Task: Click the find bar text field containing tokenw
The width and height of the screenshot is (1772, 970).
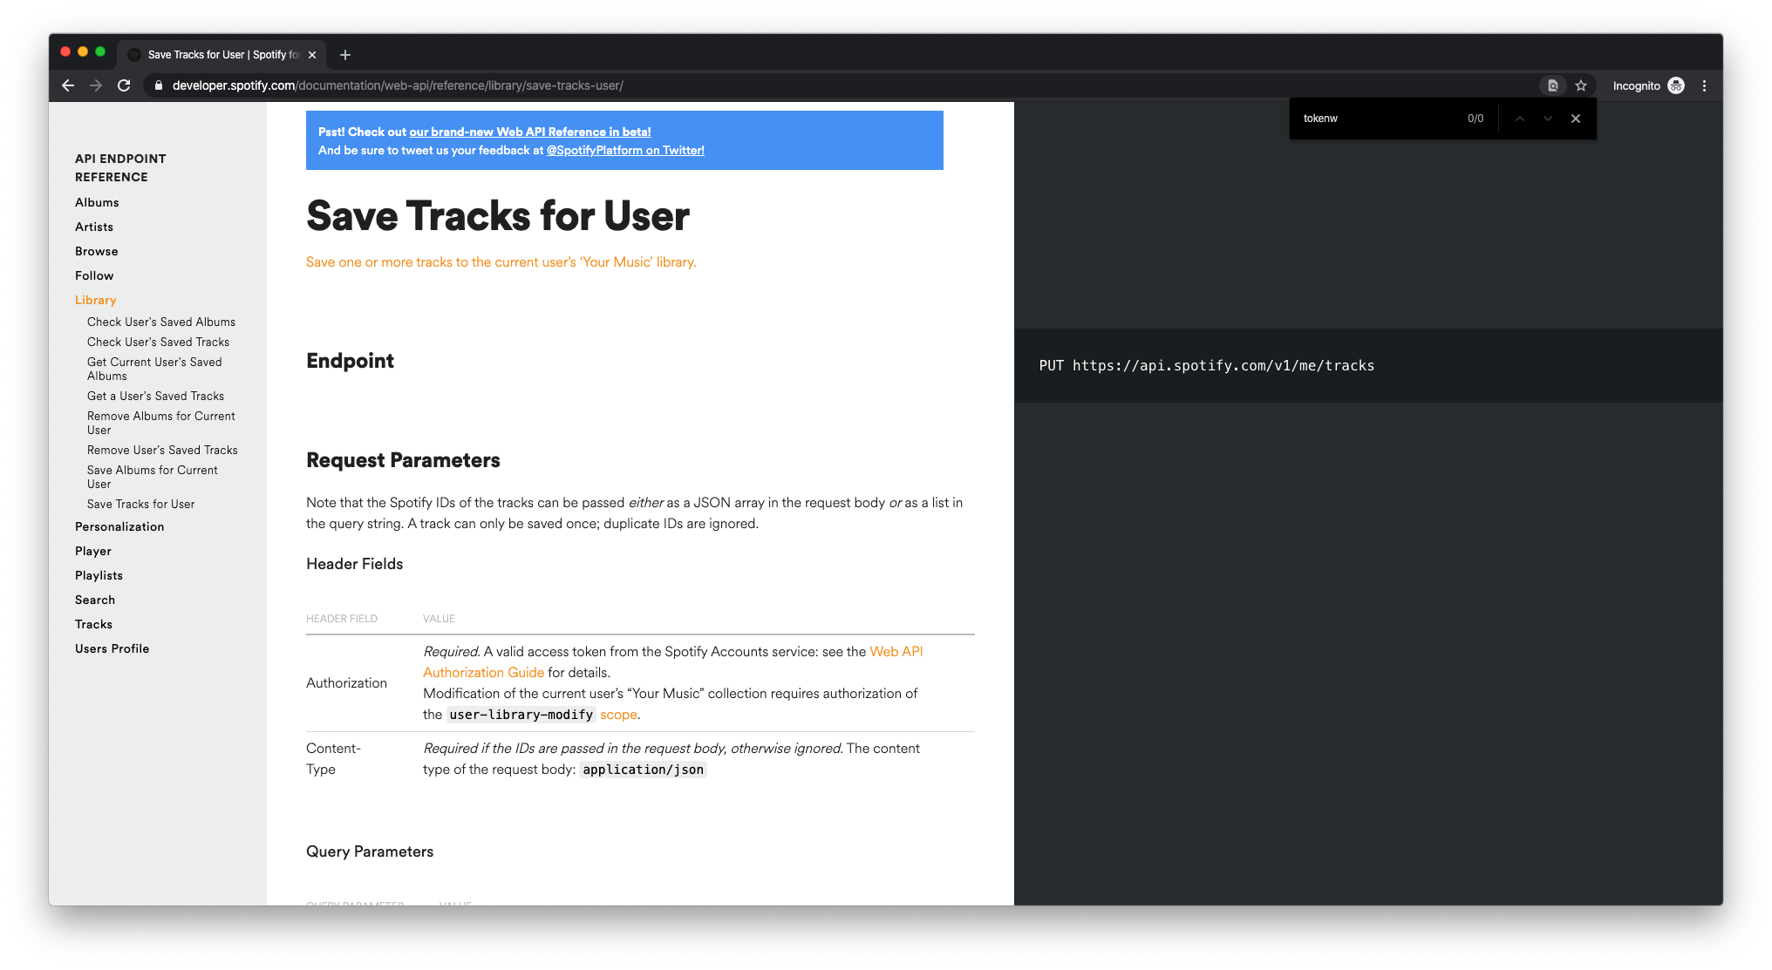Action: (1378, 119)
